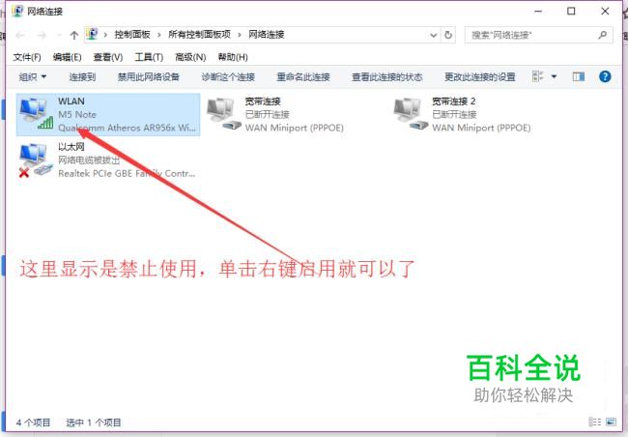Image resolution: width=628 pixels, height=437 pixels.
Task: Select the 以太网 adapter icon
Action: coord(36,160)
